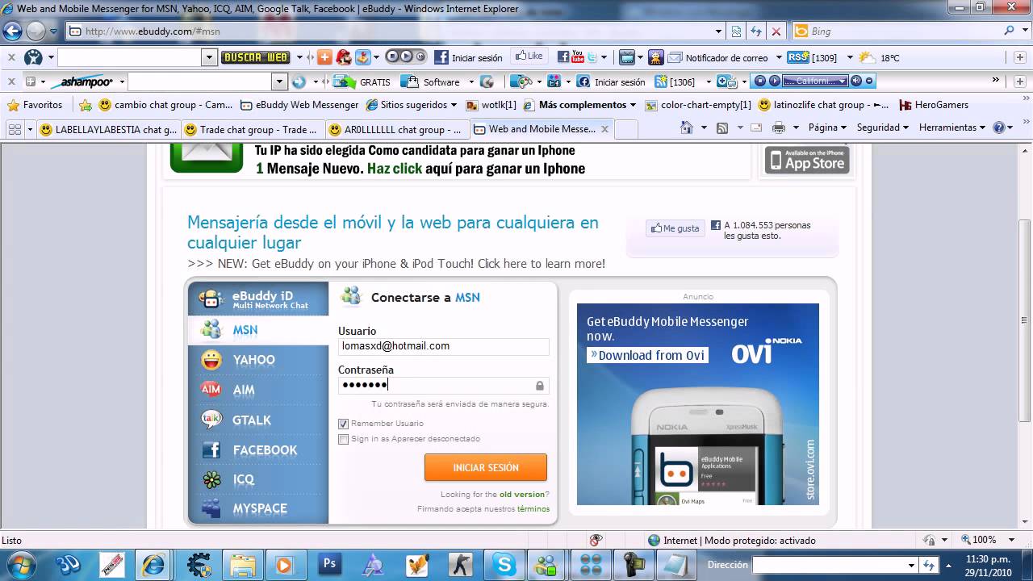This screenshot has width=1033, height=581.
Task: Switch to LABELLAYLABESTIA chat tab
Action: tap(108, 129)
